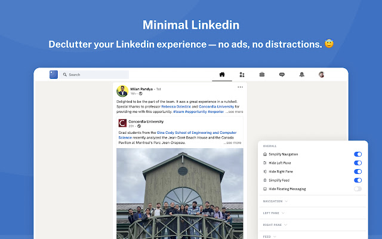This screenshot has height=239, width=382.
Task: Open the Notifications bell icon
Action: [302, 75]
